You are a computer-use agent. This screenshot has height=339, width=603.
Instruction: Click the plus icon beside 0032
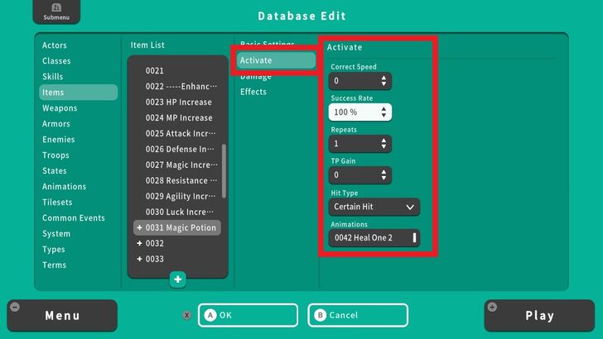(x=139, y=244)
